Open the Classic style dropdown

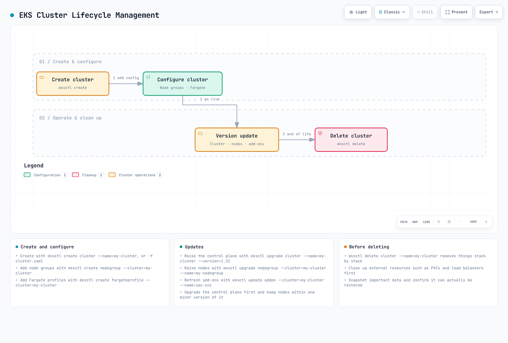tap(392, 12)
